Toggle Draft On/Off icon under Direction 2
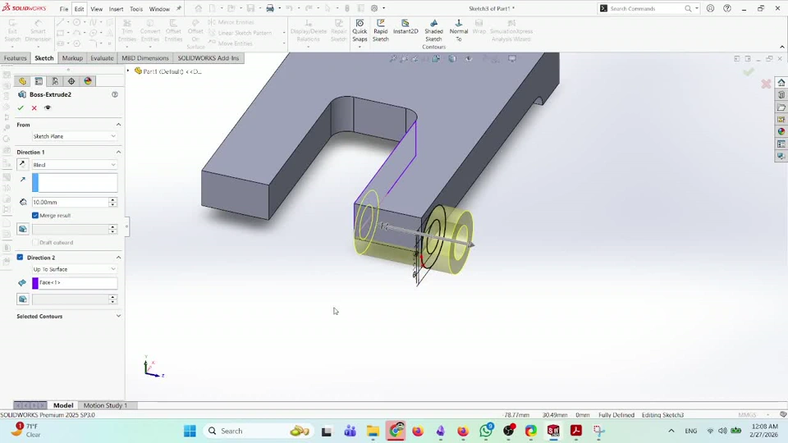Screen dimensions: 788x443 [x=23, y=299]
